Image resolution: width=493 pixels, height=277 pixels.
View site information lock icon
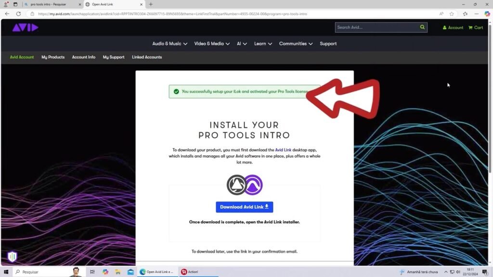pos(32,14)
